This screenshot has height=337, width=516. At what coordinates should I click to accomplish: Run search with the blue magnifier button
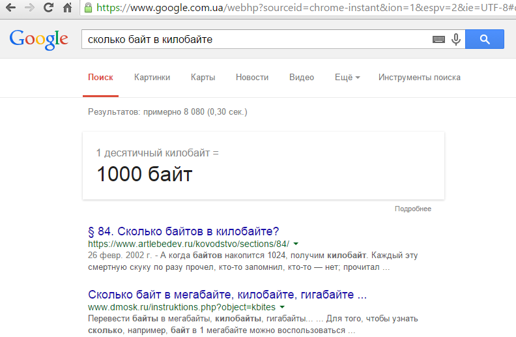[485, 39]
